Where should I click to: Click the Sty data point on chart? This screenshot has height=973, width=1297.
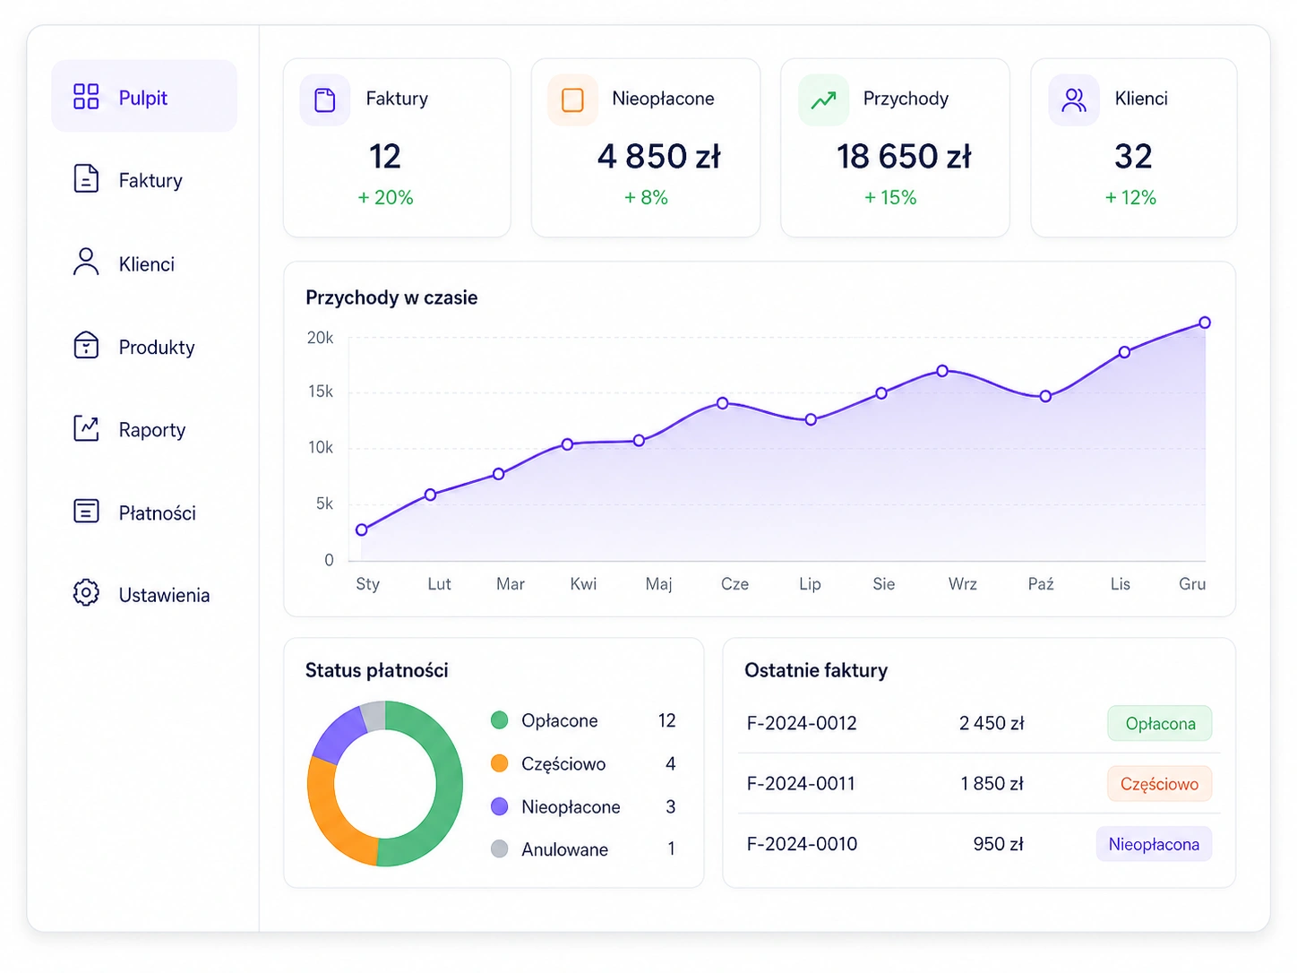coord(362,530)
